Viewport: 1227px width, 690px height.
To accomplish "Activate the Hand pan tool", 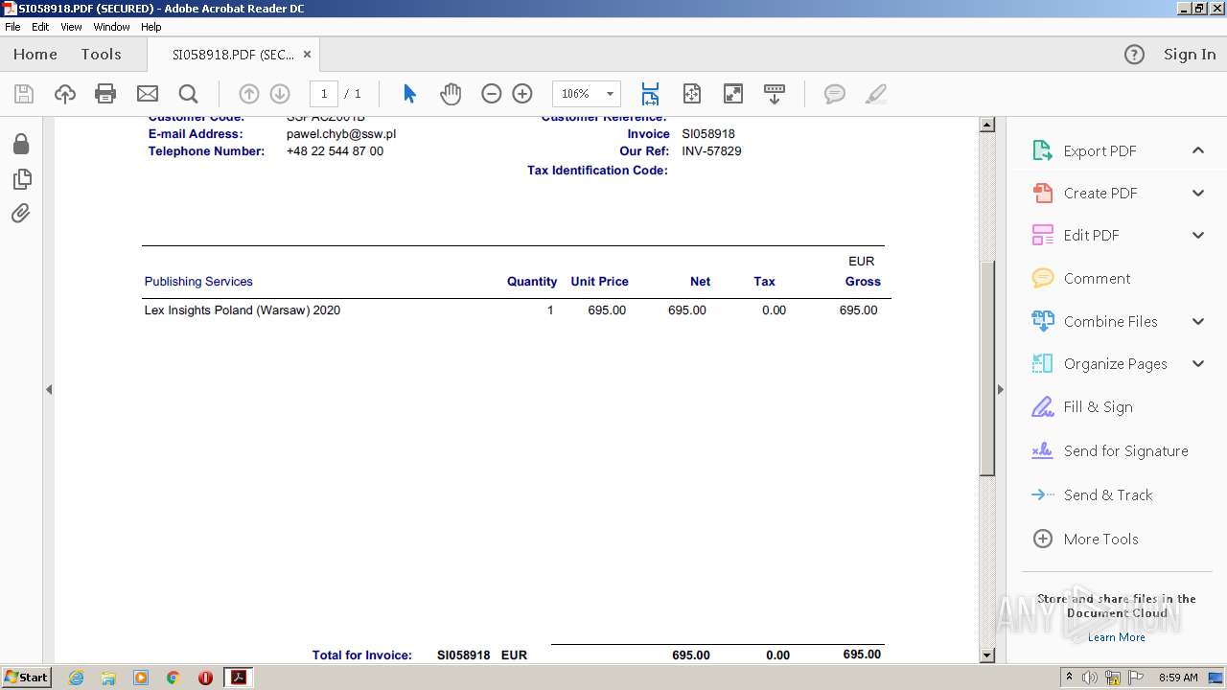I will [x=451, y=94].
